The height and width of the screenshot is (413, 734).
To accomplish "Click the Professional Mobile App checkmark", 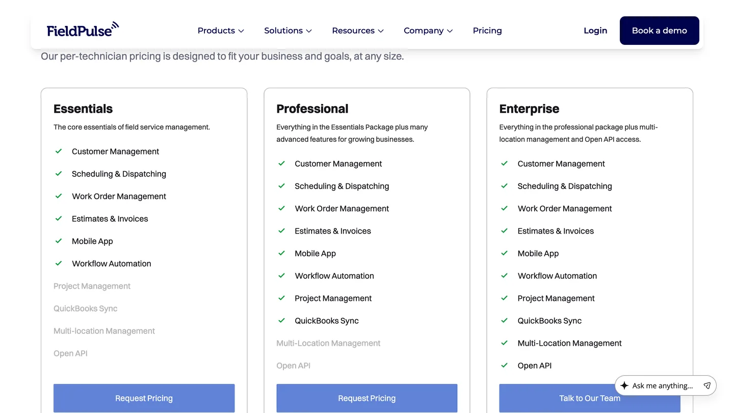I will pos(281,253).
